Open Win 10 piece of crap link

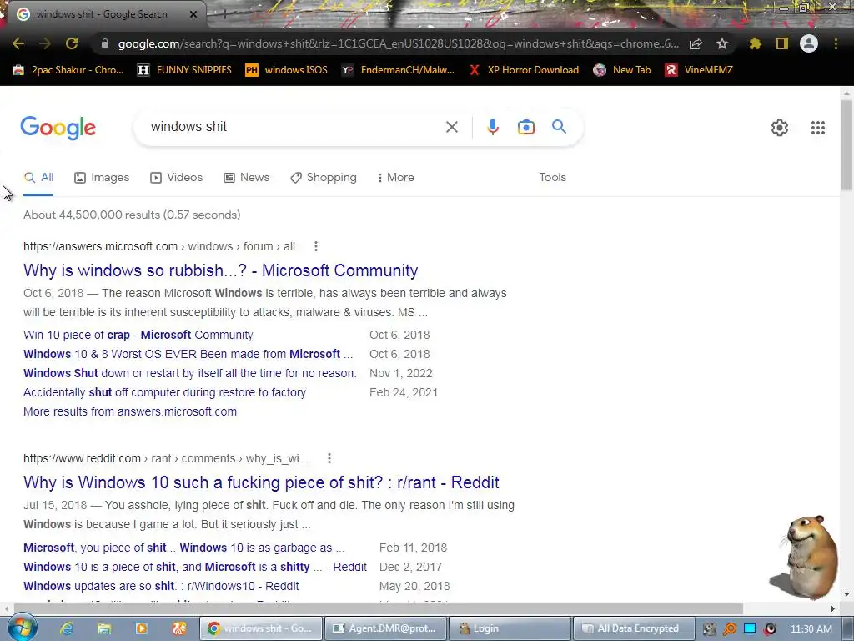(x=138, y=335)
